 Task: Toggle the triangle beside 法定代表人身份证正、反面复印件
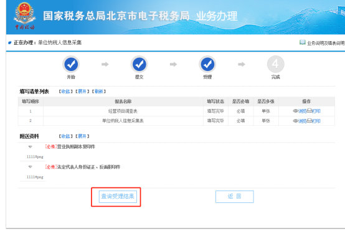31,167
